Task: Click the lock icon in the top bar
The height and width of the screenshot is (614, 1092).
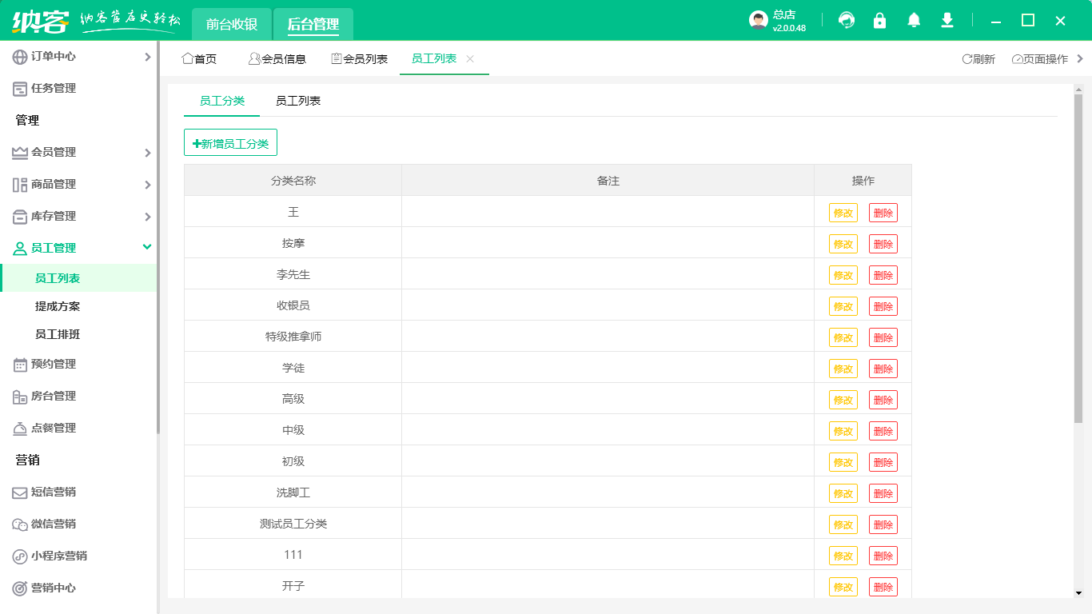Action: click(880, 20)
